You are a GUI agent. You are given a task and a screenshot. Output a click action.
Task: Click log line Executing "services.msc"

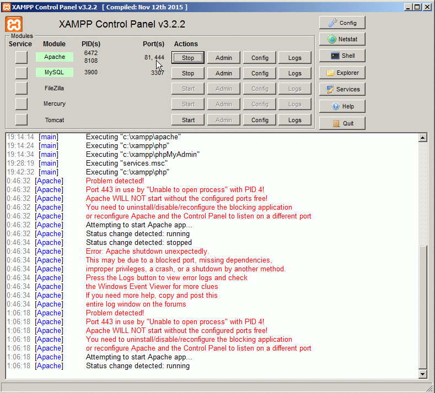[126, 163]
